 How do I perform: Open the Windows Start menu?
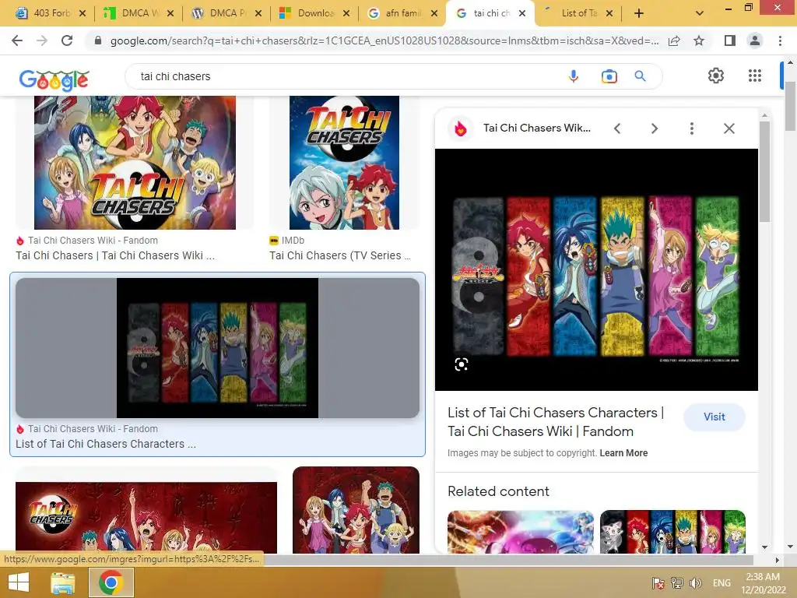point(19,582)
